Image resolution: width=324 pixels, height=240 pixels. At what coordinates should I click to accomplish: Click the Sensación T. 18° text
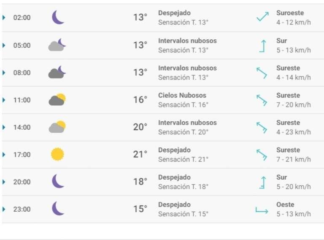coord(183,187)
